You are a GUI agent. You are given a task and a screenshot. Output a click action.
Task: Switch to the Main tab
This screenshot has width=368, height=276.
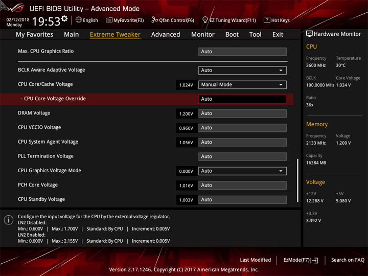click(x=72, y=35)
